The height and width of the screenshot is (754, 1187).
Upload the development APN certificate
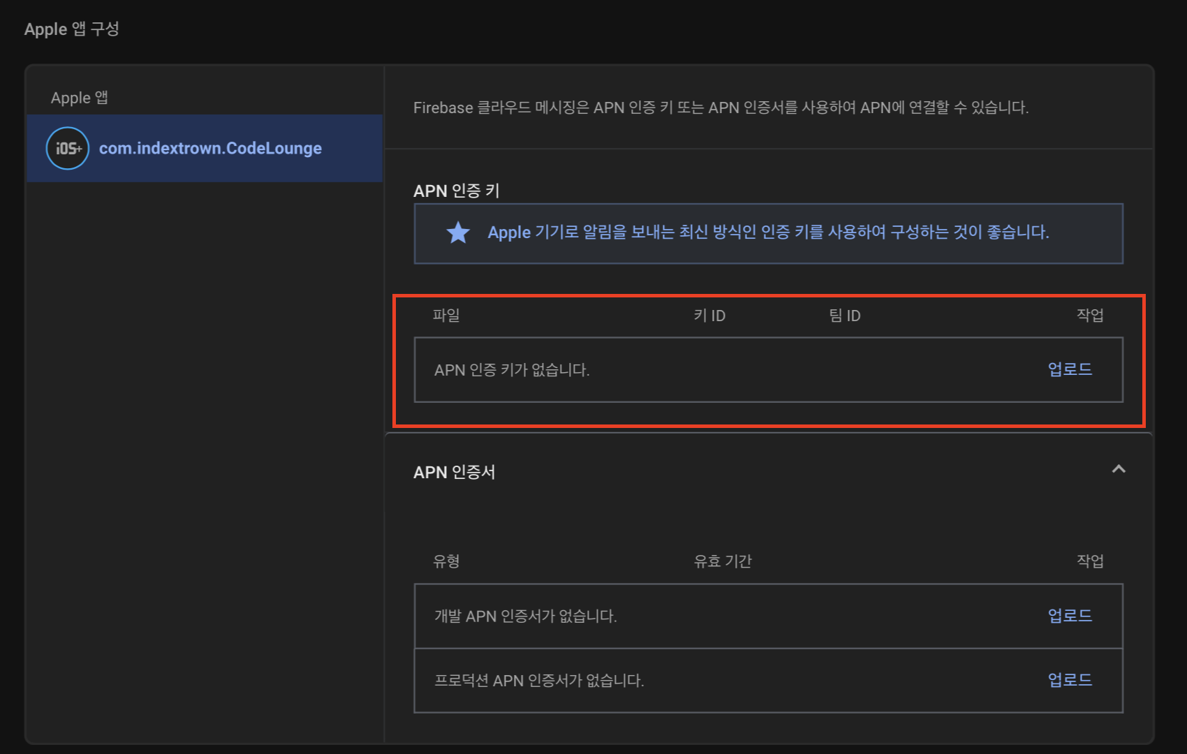(x=1070, y=616)
